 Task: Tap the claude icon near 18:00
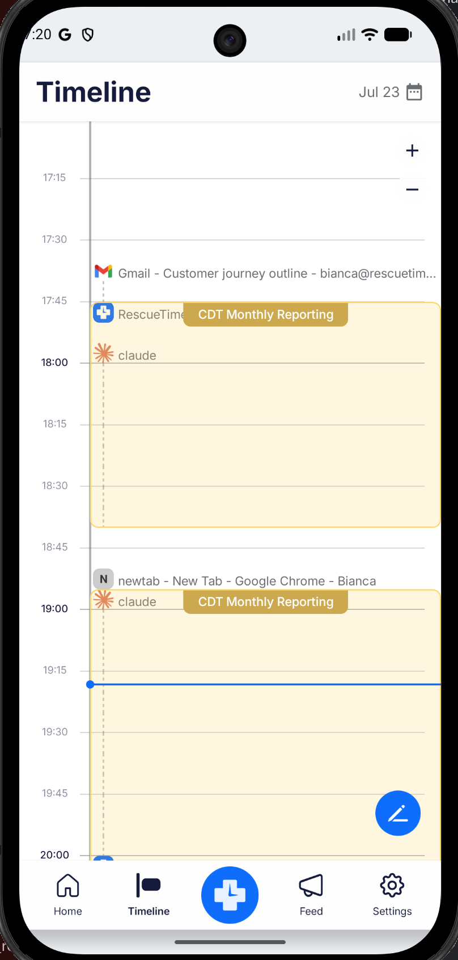103,353
